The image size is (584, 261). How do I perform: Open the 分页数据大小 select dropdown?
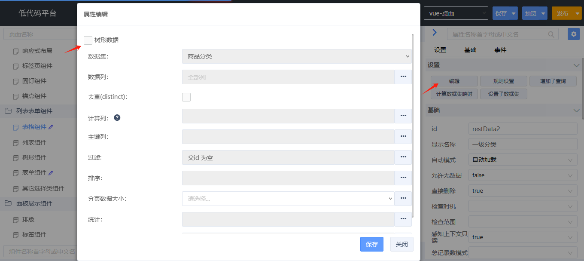[288, 199]
